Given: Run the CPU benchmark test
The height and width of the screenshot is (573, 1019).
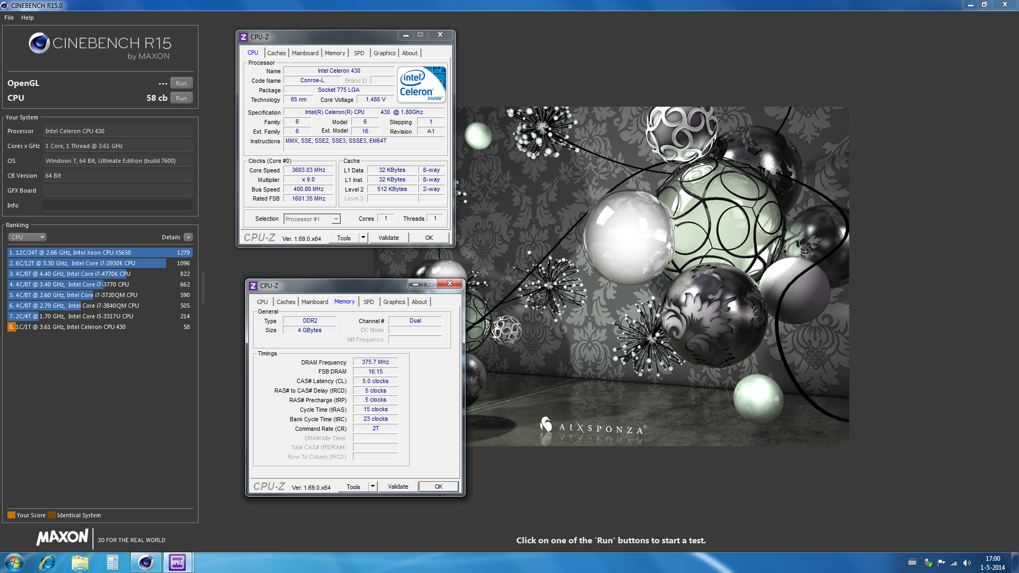Looking at the screenshot, I should pyautogui.click(x=182, y=98).
